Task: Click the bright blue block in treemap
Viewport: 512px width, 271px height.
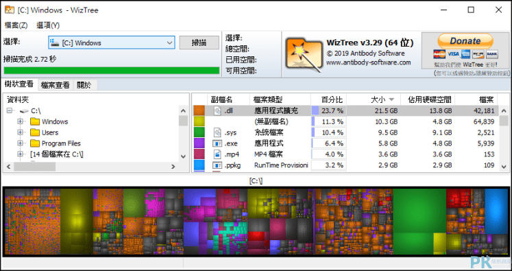Action: click(496, 211)
